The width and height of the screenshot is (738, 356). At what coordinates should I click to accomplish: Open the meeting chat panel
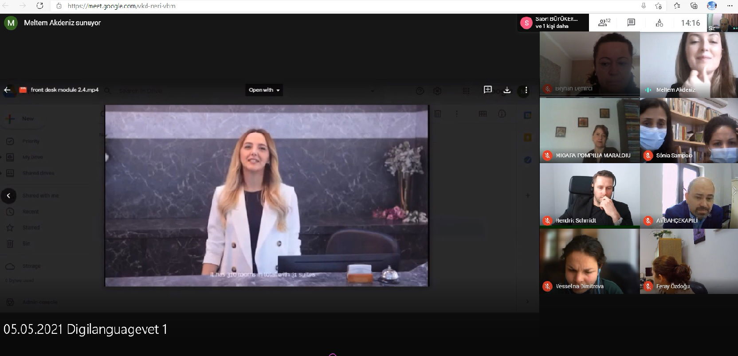631,23
